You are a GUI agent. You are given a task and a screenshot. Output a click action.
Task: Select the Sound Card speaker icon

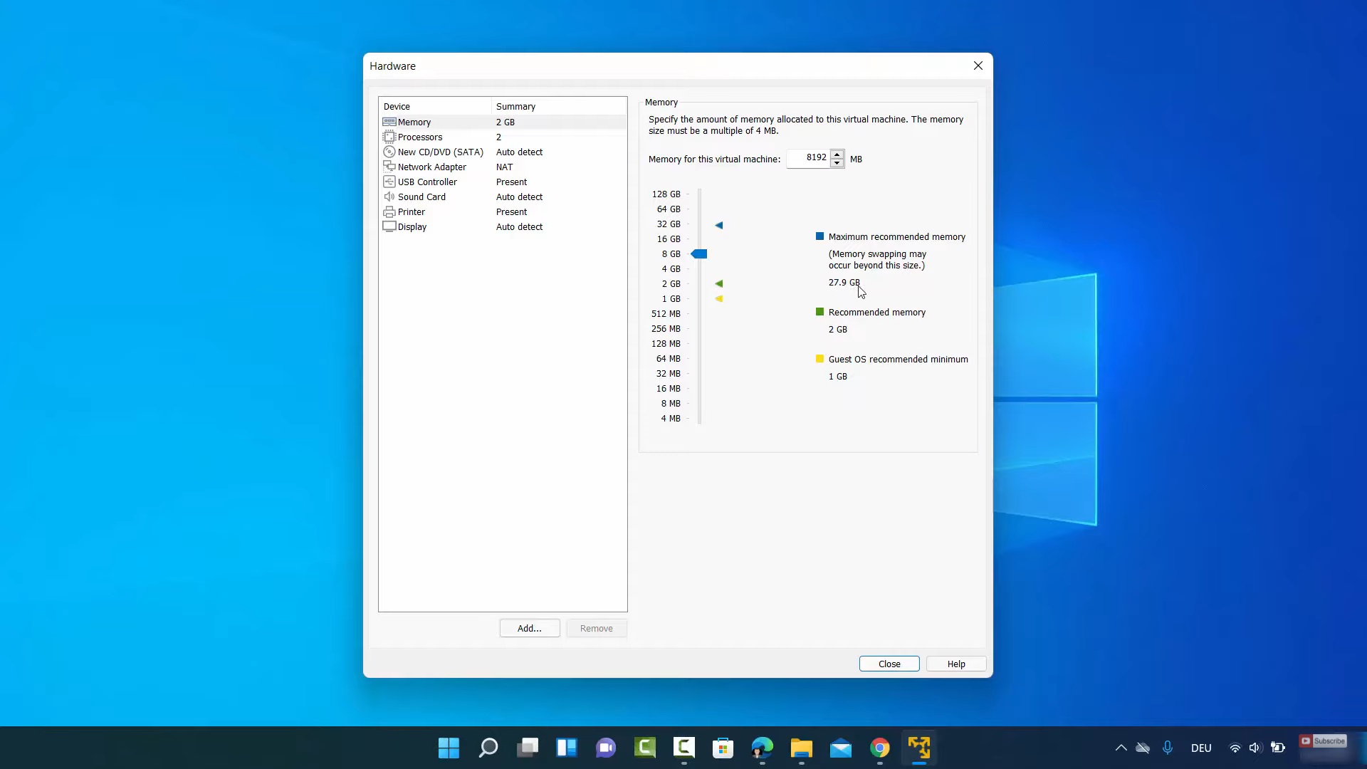pyautogui.click(x=389, y=197)
